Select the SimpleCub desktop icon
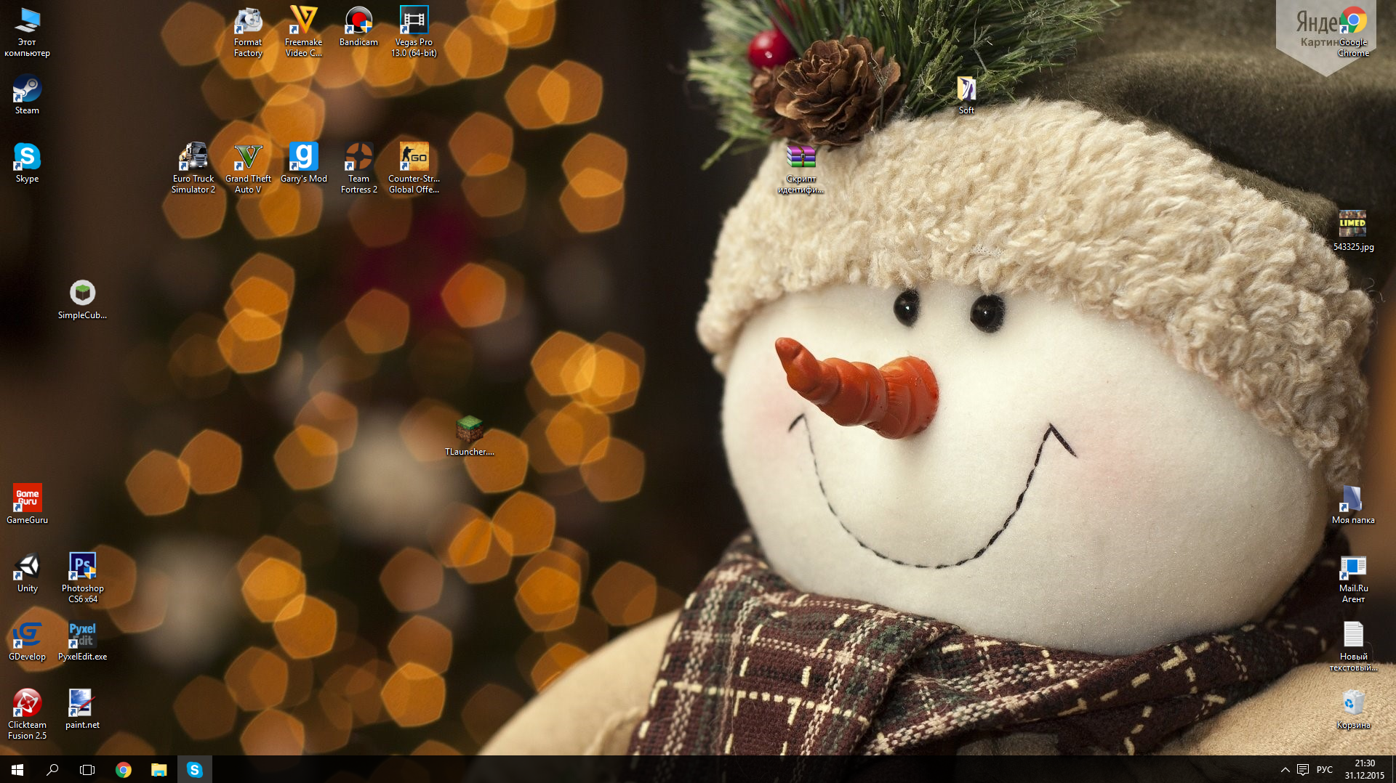 tap(82, 300)
